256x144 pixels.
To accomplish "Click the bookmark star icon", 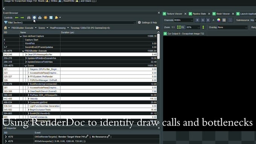I will coord(56,17).
